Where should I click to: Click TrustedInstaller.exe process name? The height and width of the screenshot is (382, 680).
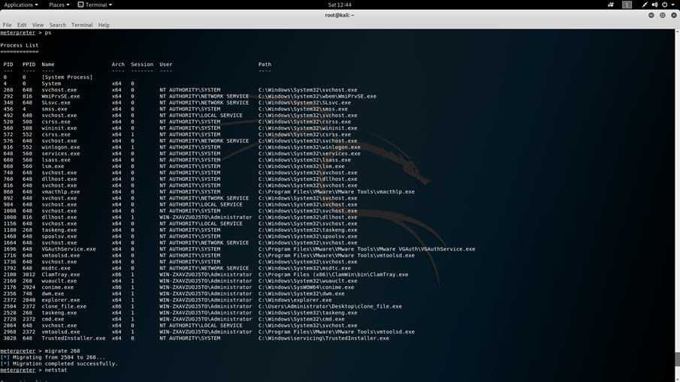(74, 338)
